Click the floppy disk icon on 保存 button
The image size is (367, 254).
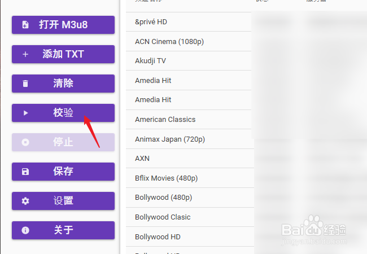pyautogui.click(x=25, y=172)
